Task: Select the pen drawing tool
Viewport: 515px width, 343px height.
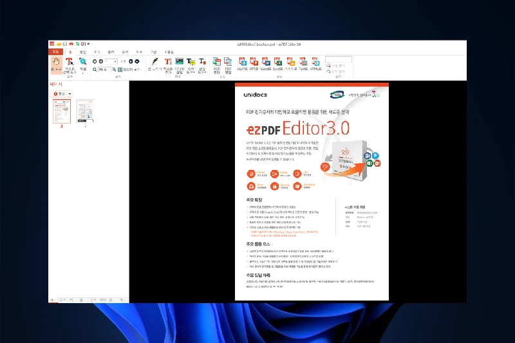Action: pos(154,64)
